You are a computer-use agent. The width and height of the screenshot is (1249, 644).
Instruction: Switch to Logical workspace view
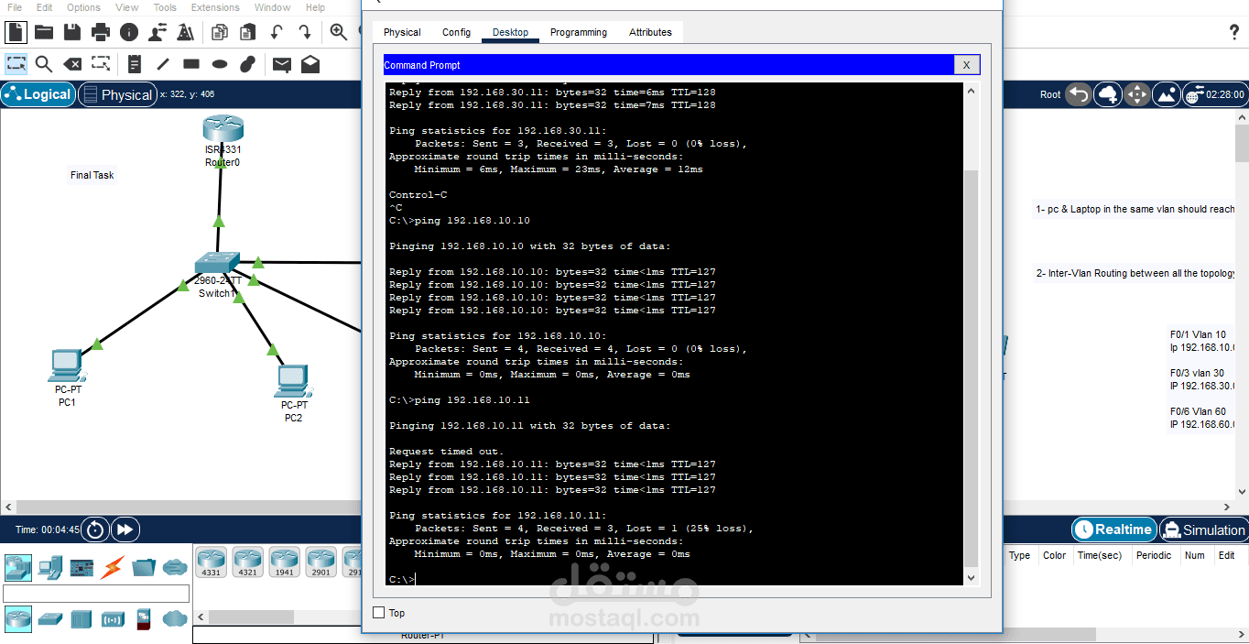(x=38, y=94)
